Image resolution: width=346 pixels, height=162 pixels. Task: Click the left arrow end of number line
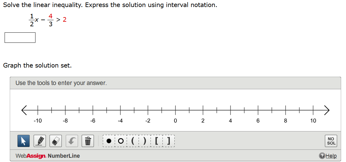tap(25, 110)
